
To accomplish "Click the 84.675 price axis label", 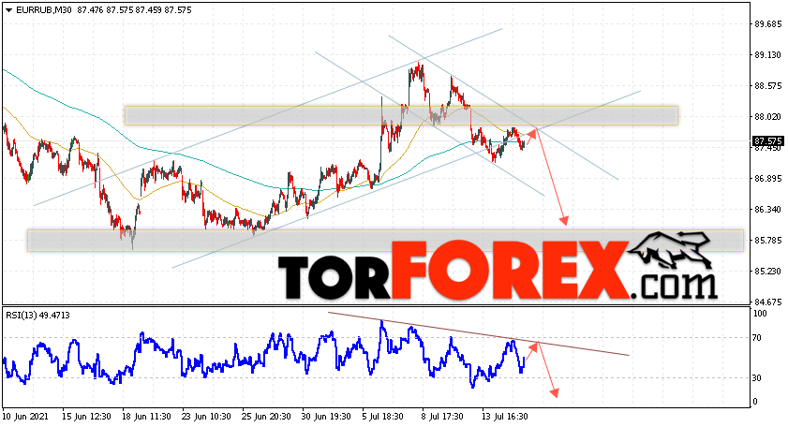I will point(768,302).
